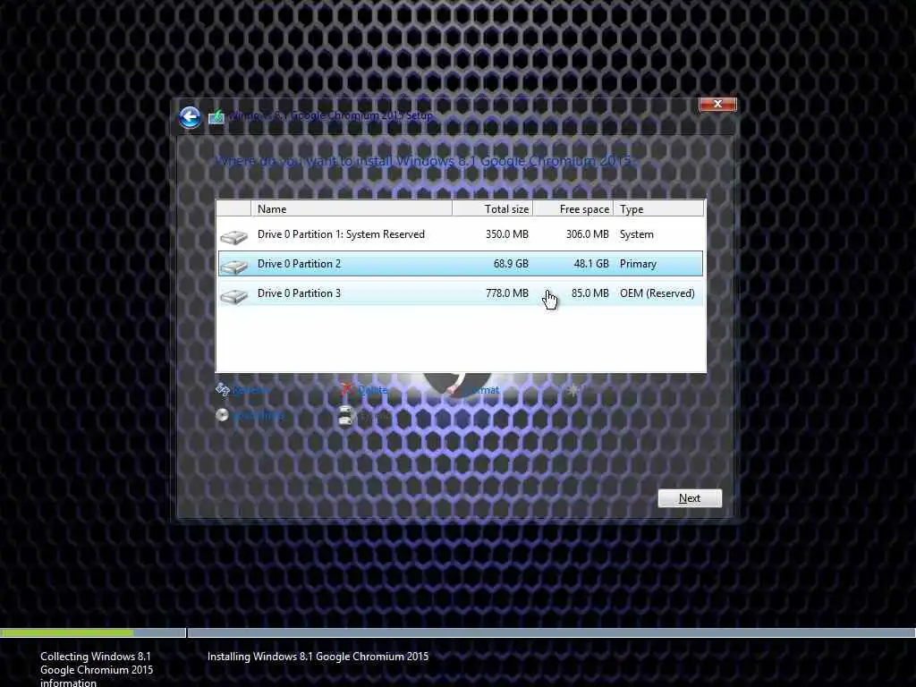The width and height of the screenshot is (916, 687).
Task: Close the setup window with the red X
Action: [x=717, y=104]
